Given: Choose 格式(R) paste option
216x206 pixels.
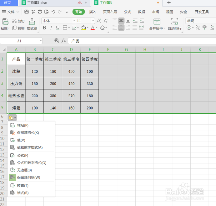Looking at the screenshot, I should (x=32, y=193).
